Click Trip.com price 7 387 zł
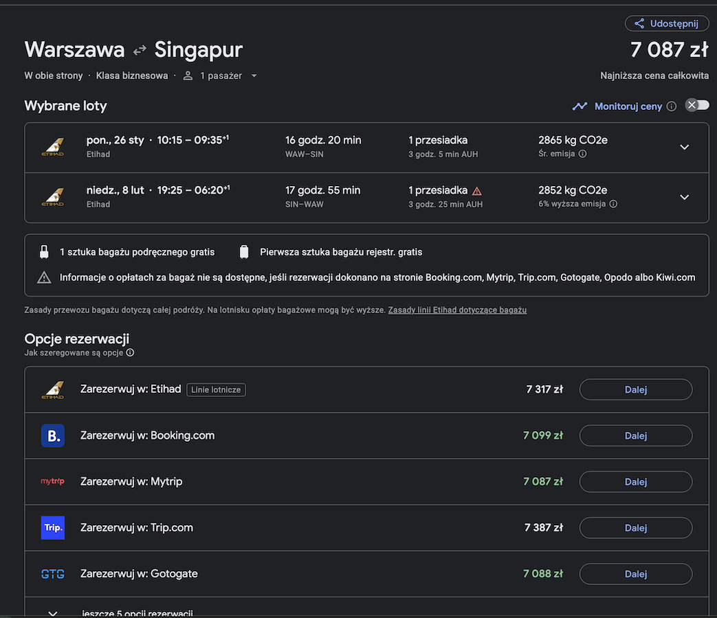This screenshot has width=717, height=618. pos(543,527)
